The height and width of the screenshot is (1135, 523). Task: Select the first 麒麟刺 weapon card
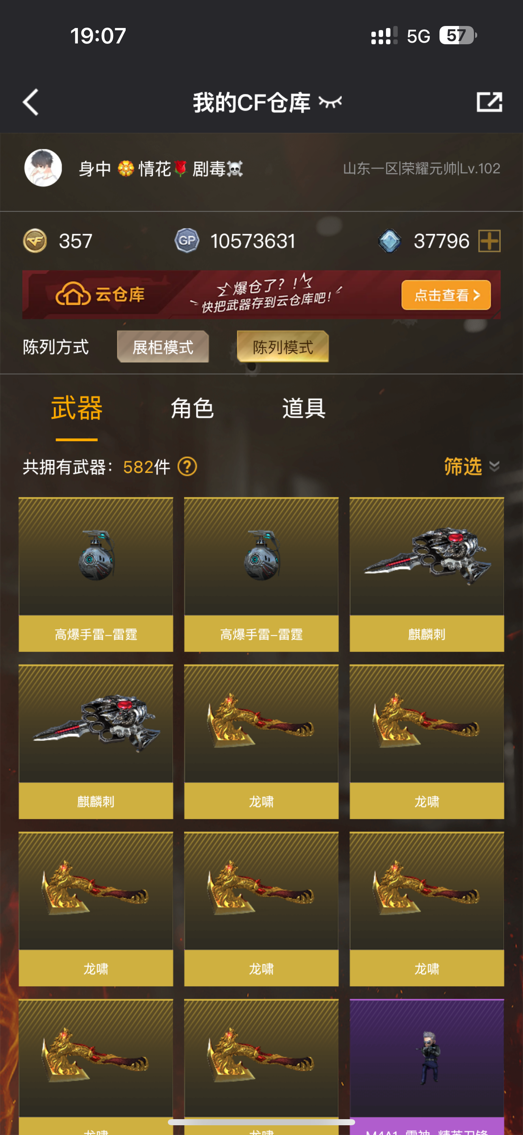tap(427, 574)
